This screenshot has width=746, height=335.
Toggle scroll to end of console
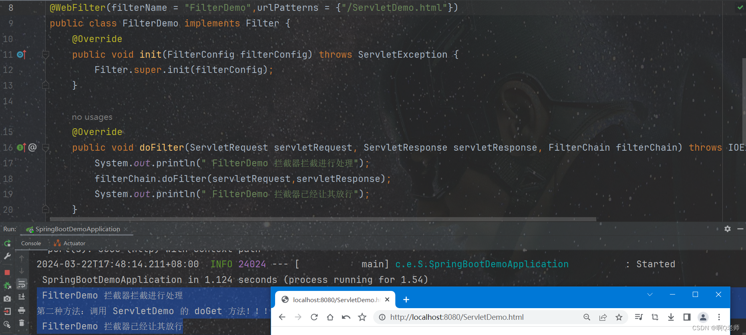[x=22, y=297]
